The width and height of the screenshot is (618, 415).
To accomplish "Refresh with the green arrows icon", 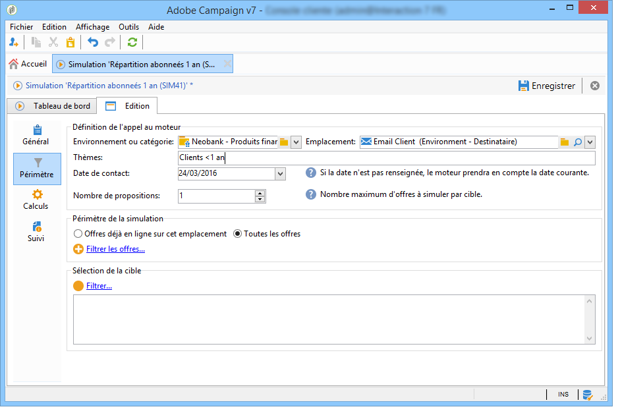I will click(132, 42).
